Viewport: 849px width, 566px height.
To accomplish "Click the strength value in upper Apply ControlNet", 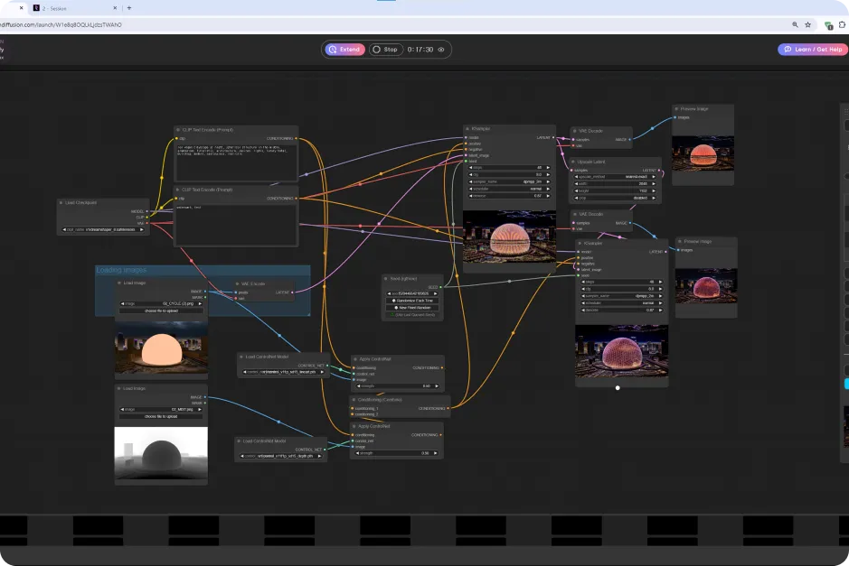I will pos(427,386).
